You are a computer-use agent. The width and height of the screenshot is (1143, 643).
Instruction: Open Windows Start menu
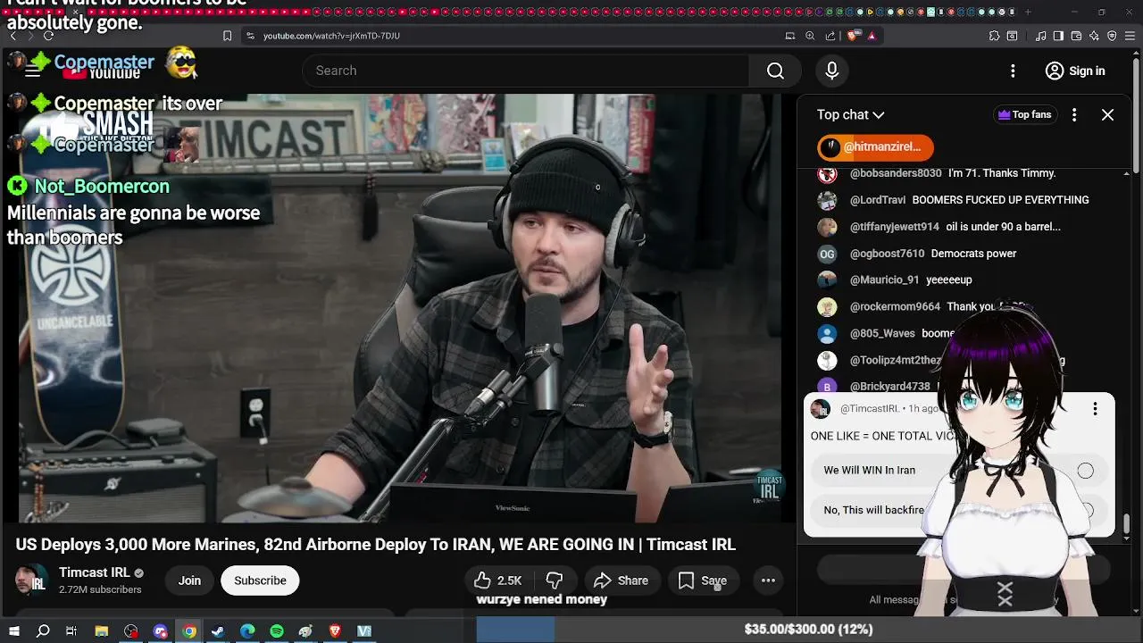(x=14, y=630)
